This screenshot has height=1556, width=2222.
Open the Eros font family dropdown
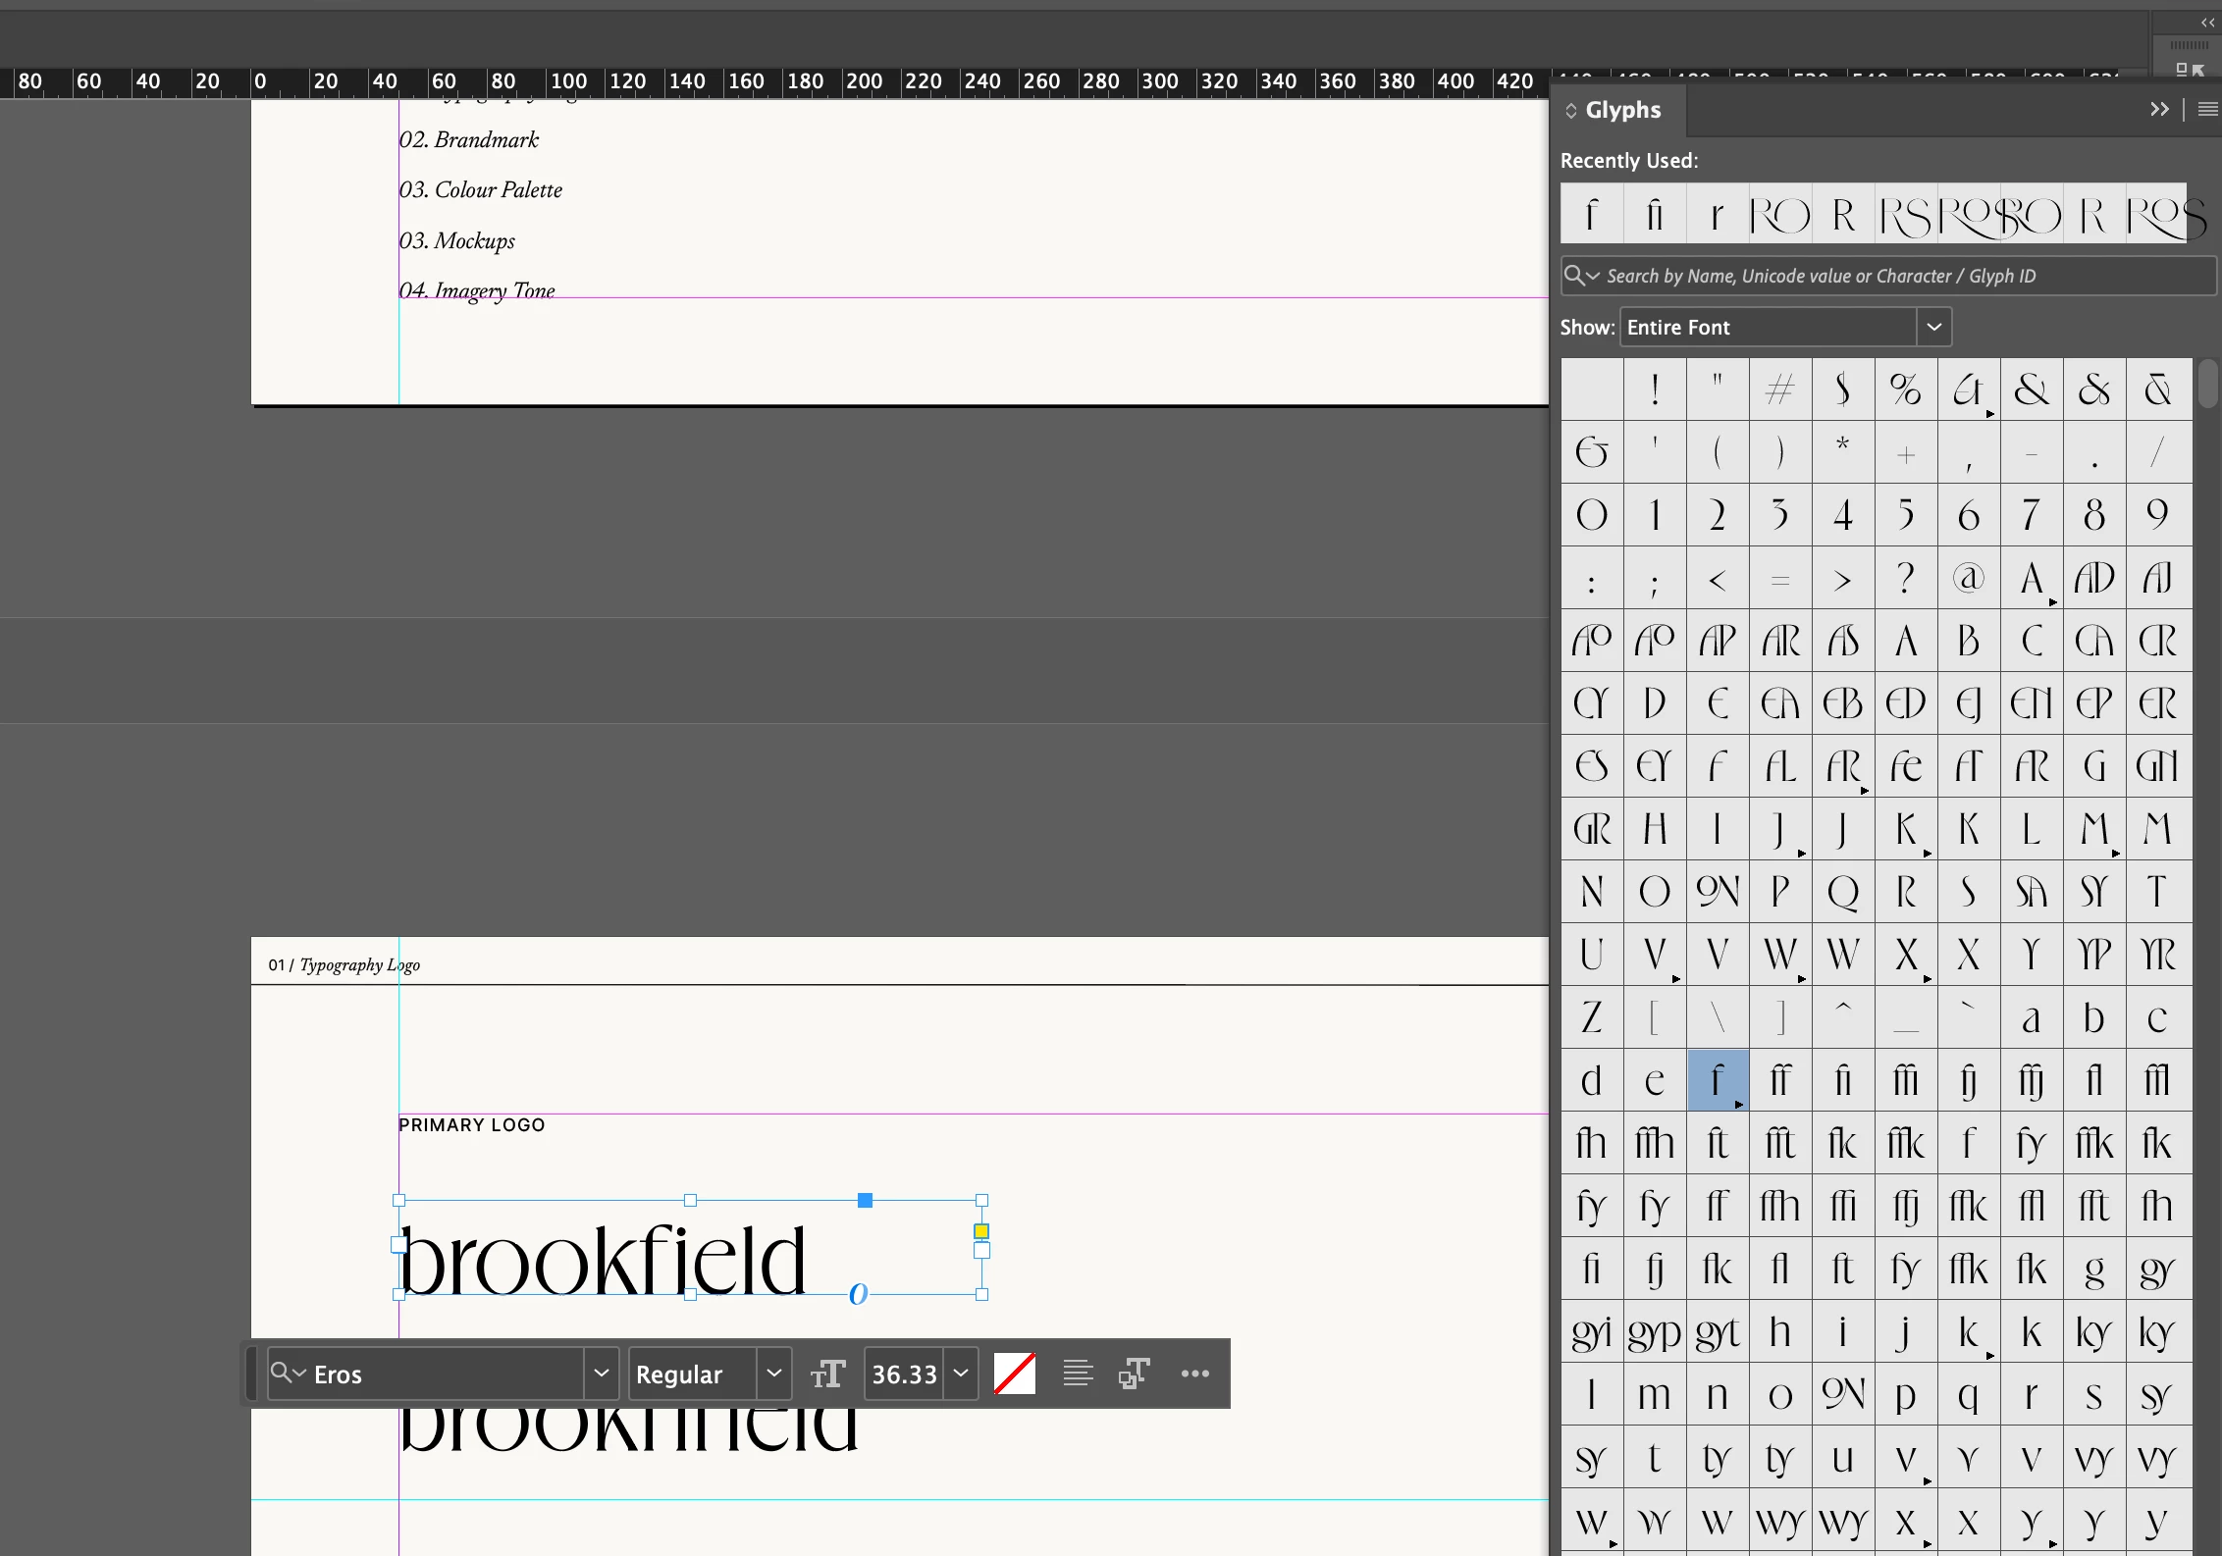(602, 1374)
